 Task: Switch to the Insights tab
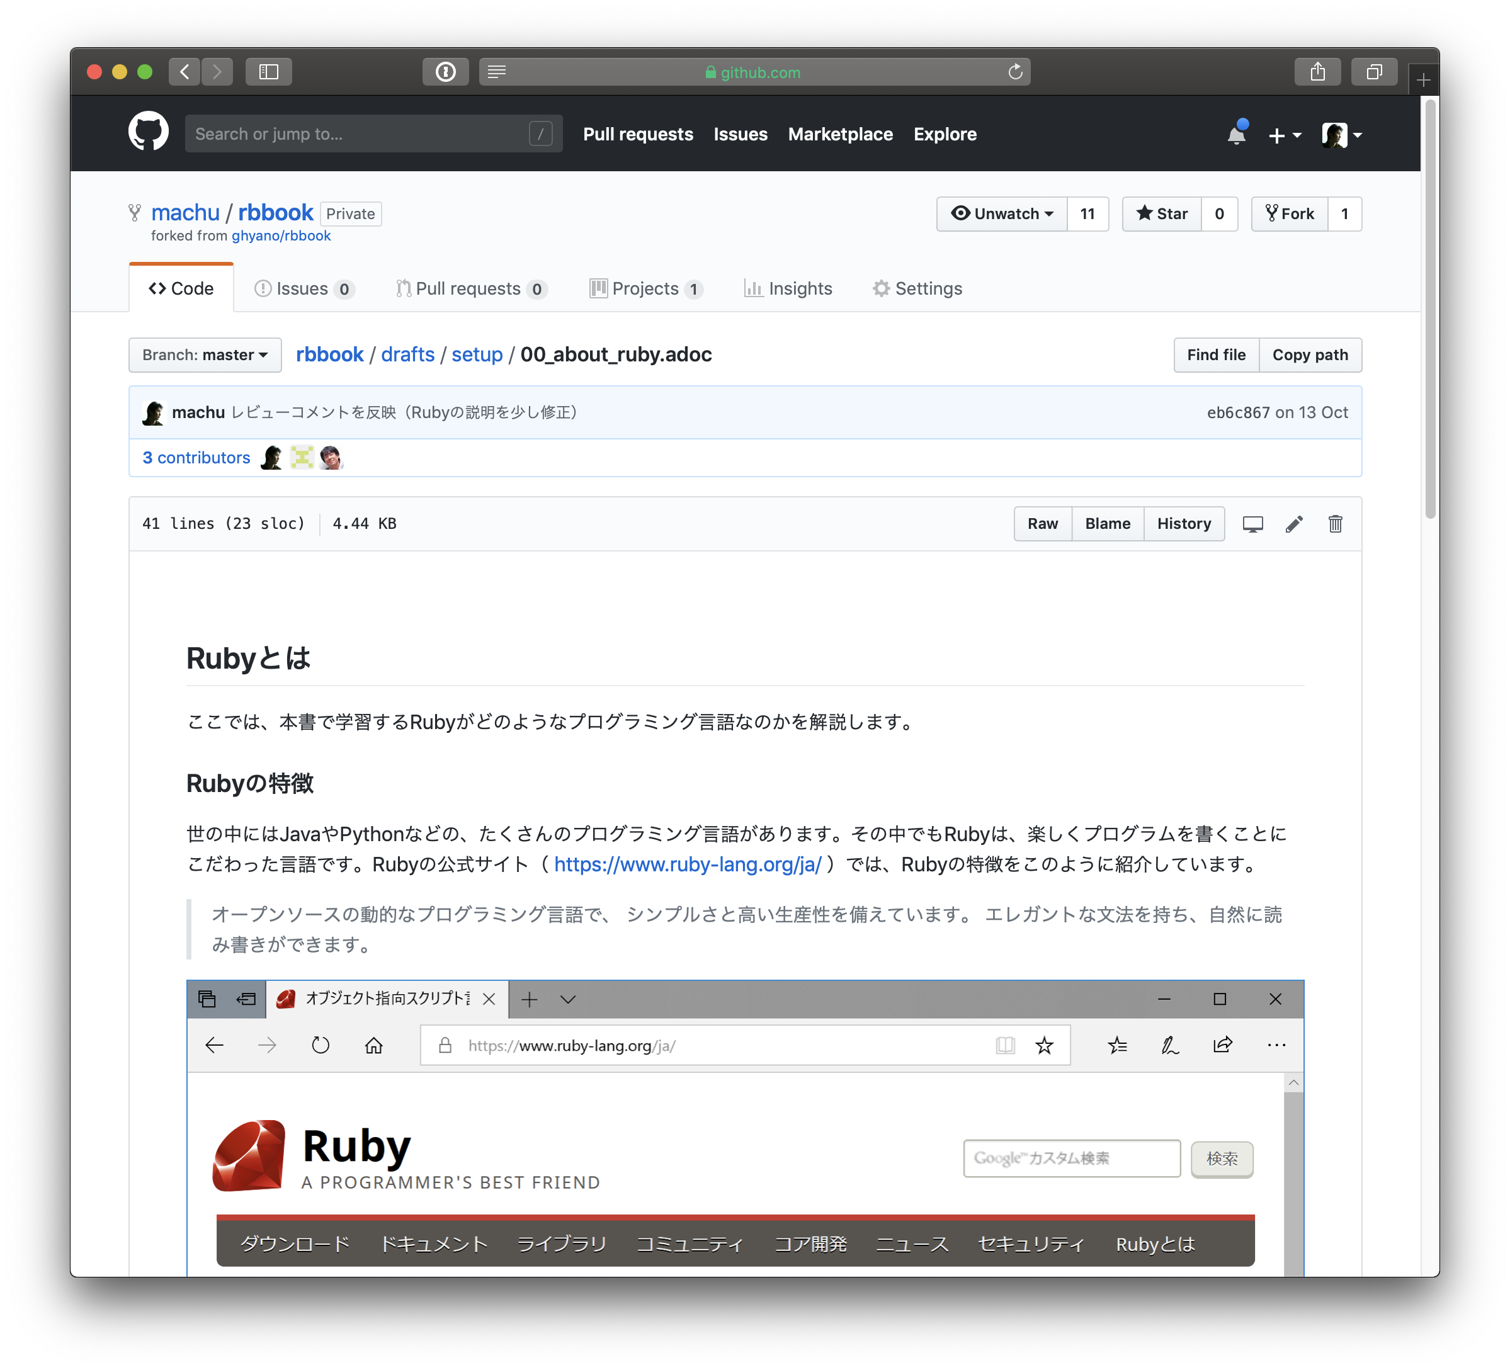coord(788,288)
